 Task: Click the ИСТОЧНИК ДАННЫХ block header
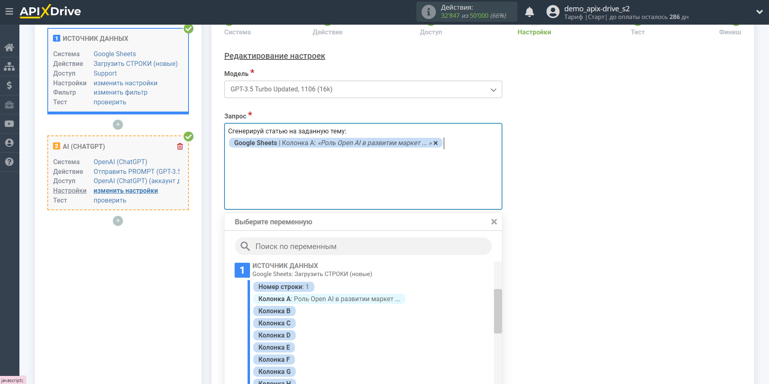(95, 38)
